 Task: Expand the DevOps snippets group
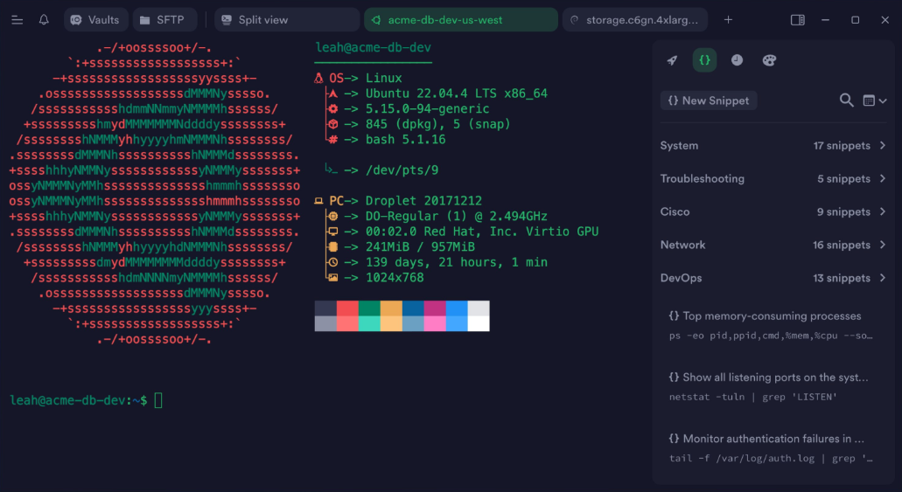pos(773,278)
